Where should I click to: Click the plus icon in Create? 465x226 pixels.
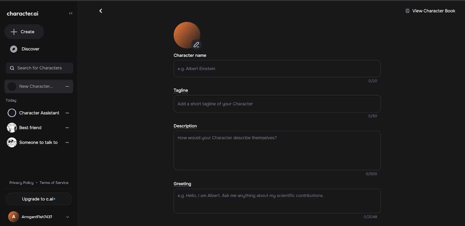(x=14, y=32)
